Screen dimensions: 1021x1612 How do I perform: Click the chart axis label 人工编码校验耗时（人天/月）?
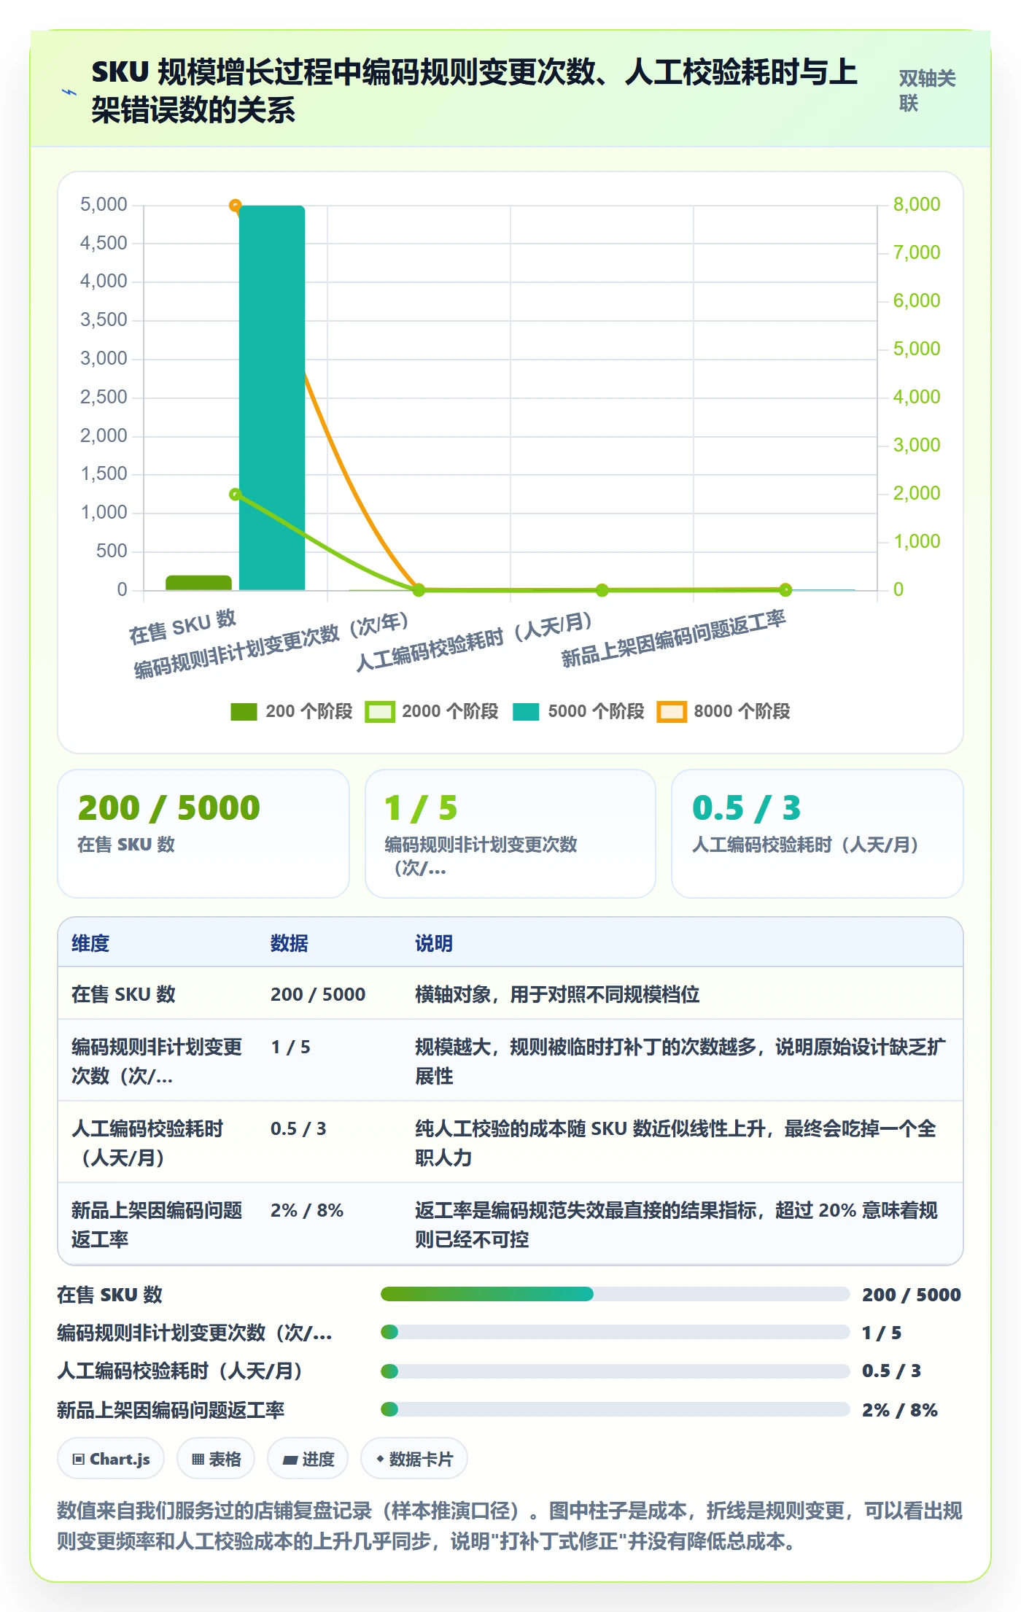click(x=473, y=641)
